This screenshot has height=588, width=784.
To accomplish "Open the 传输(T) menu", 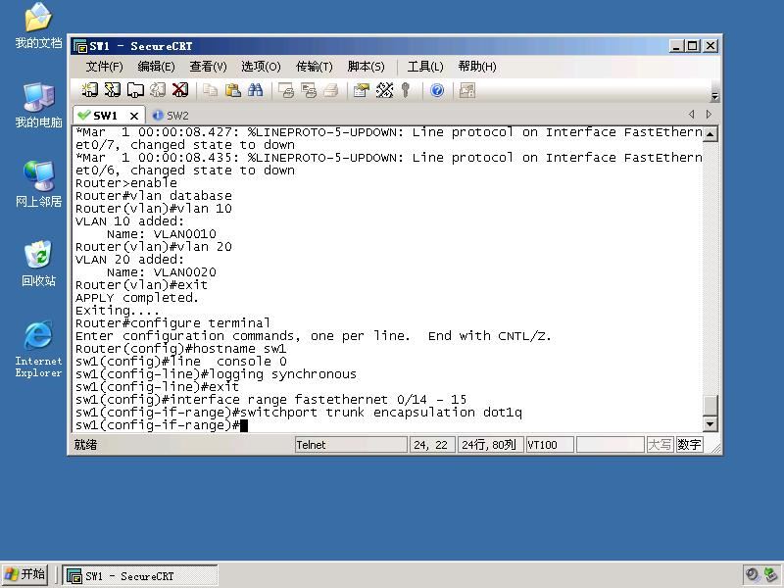I will (x=314, y=67).
